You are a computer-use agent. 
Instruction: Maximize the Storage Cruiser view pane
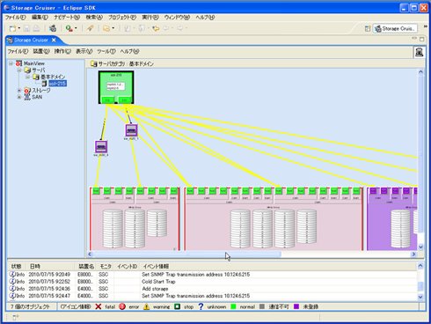(x=422, y=39)
